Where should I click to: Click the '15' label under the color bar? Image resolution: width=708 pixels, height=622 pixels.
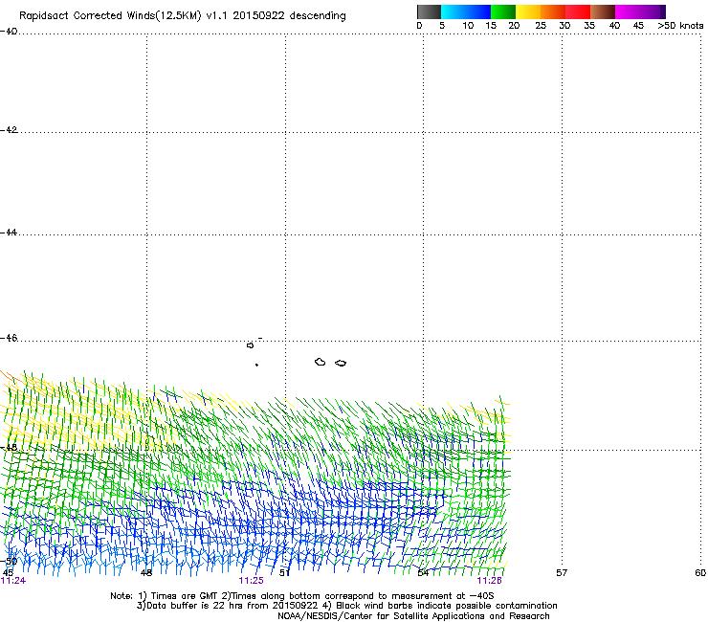[x=491, y=26]
